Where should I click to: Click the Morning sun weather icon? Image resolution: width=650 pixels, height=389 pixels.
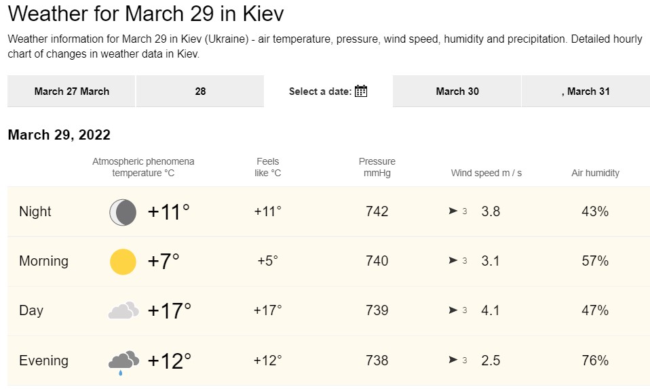[x=123, y=262]
